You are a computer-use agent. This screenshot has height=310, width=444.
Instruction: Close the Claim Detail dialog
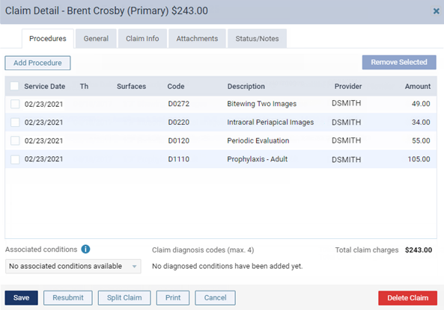[x=436, y=11]
